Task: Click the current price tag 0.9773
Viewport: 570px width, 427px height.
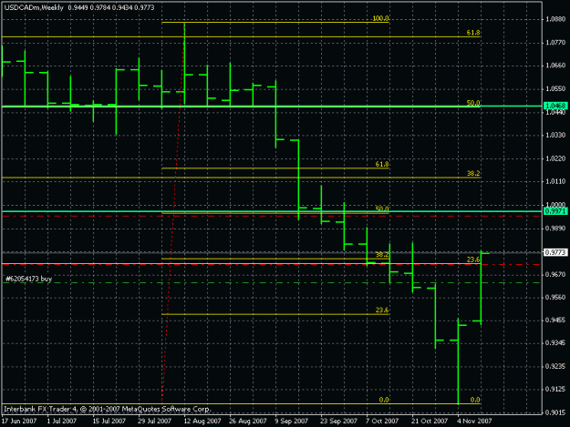Action: point(555,252)
